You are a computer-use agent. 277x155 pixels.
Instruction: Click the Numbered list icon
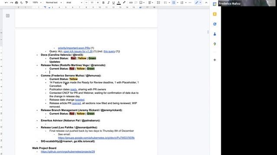coord(182,3)
